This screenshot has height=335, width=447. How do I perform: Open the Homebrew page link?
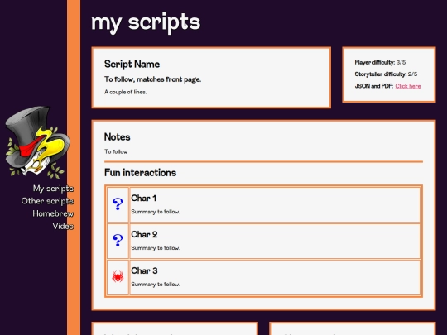tap(53, 213)
